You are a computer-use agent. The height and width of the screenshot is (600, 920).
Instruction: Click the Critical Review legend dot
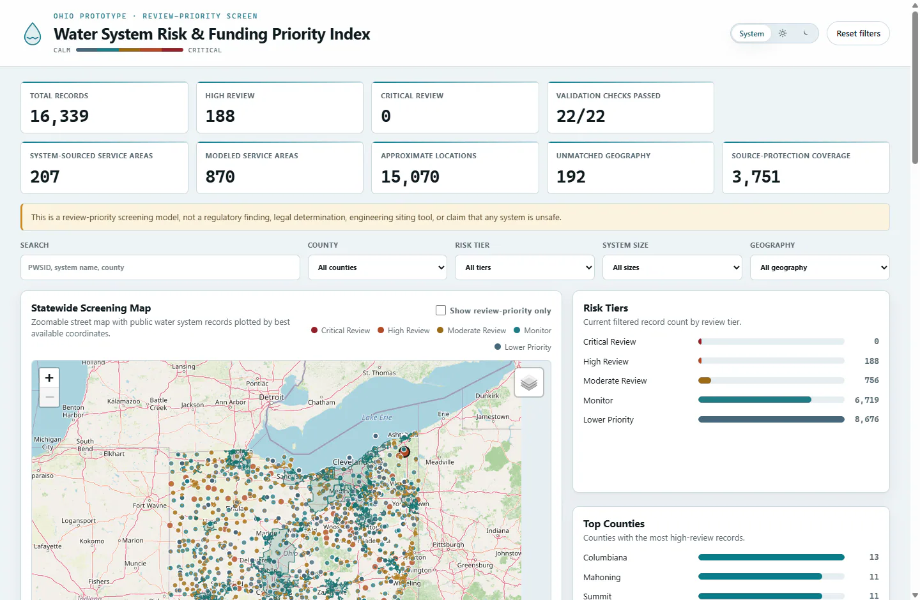pos(314,331)
